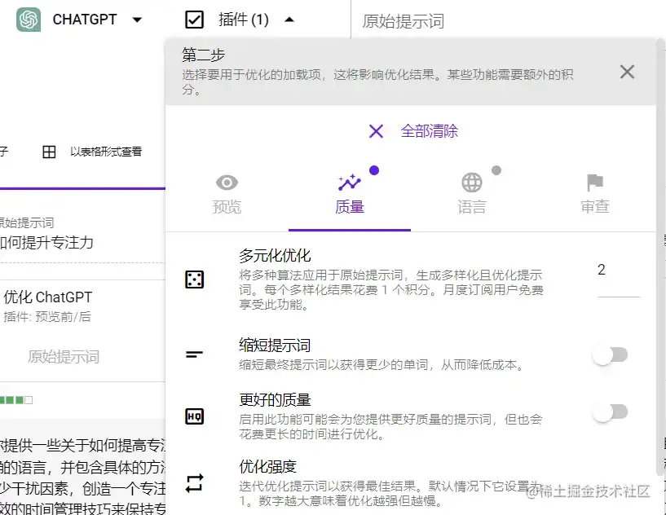This screenshot has width=666, height=515.
Task: Click the 原始提示词 field under 优化 ChatGPT
Action: (x=64, y=357)
